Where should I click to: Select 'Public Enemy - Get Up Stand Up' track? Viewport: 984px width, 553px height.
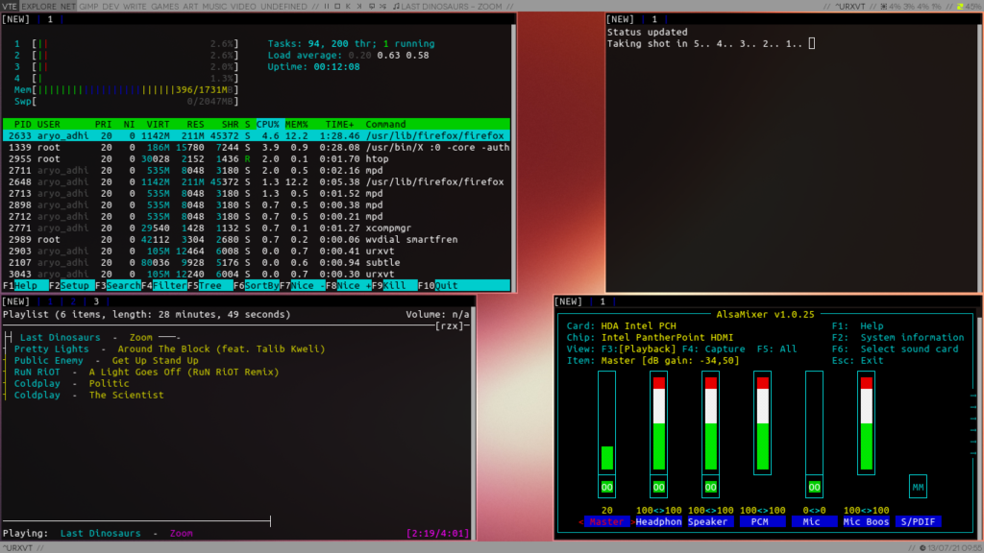(106, 361)
